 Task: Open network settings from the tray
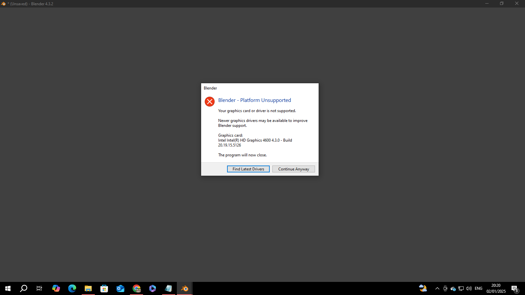[461, 288]
